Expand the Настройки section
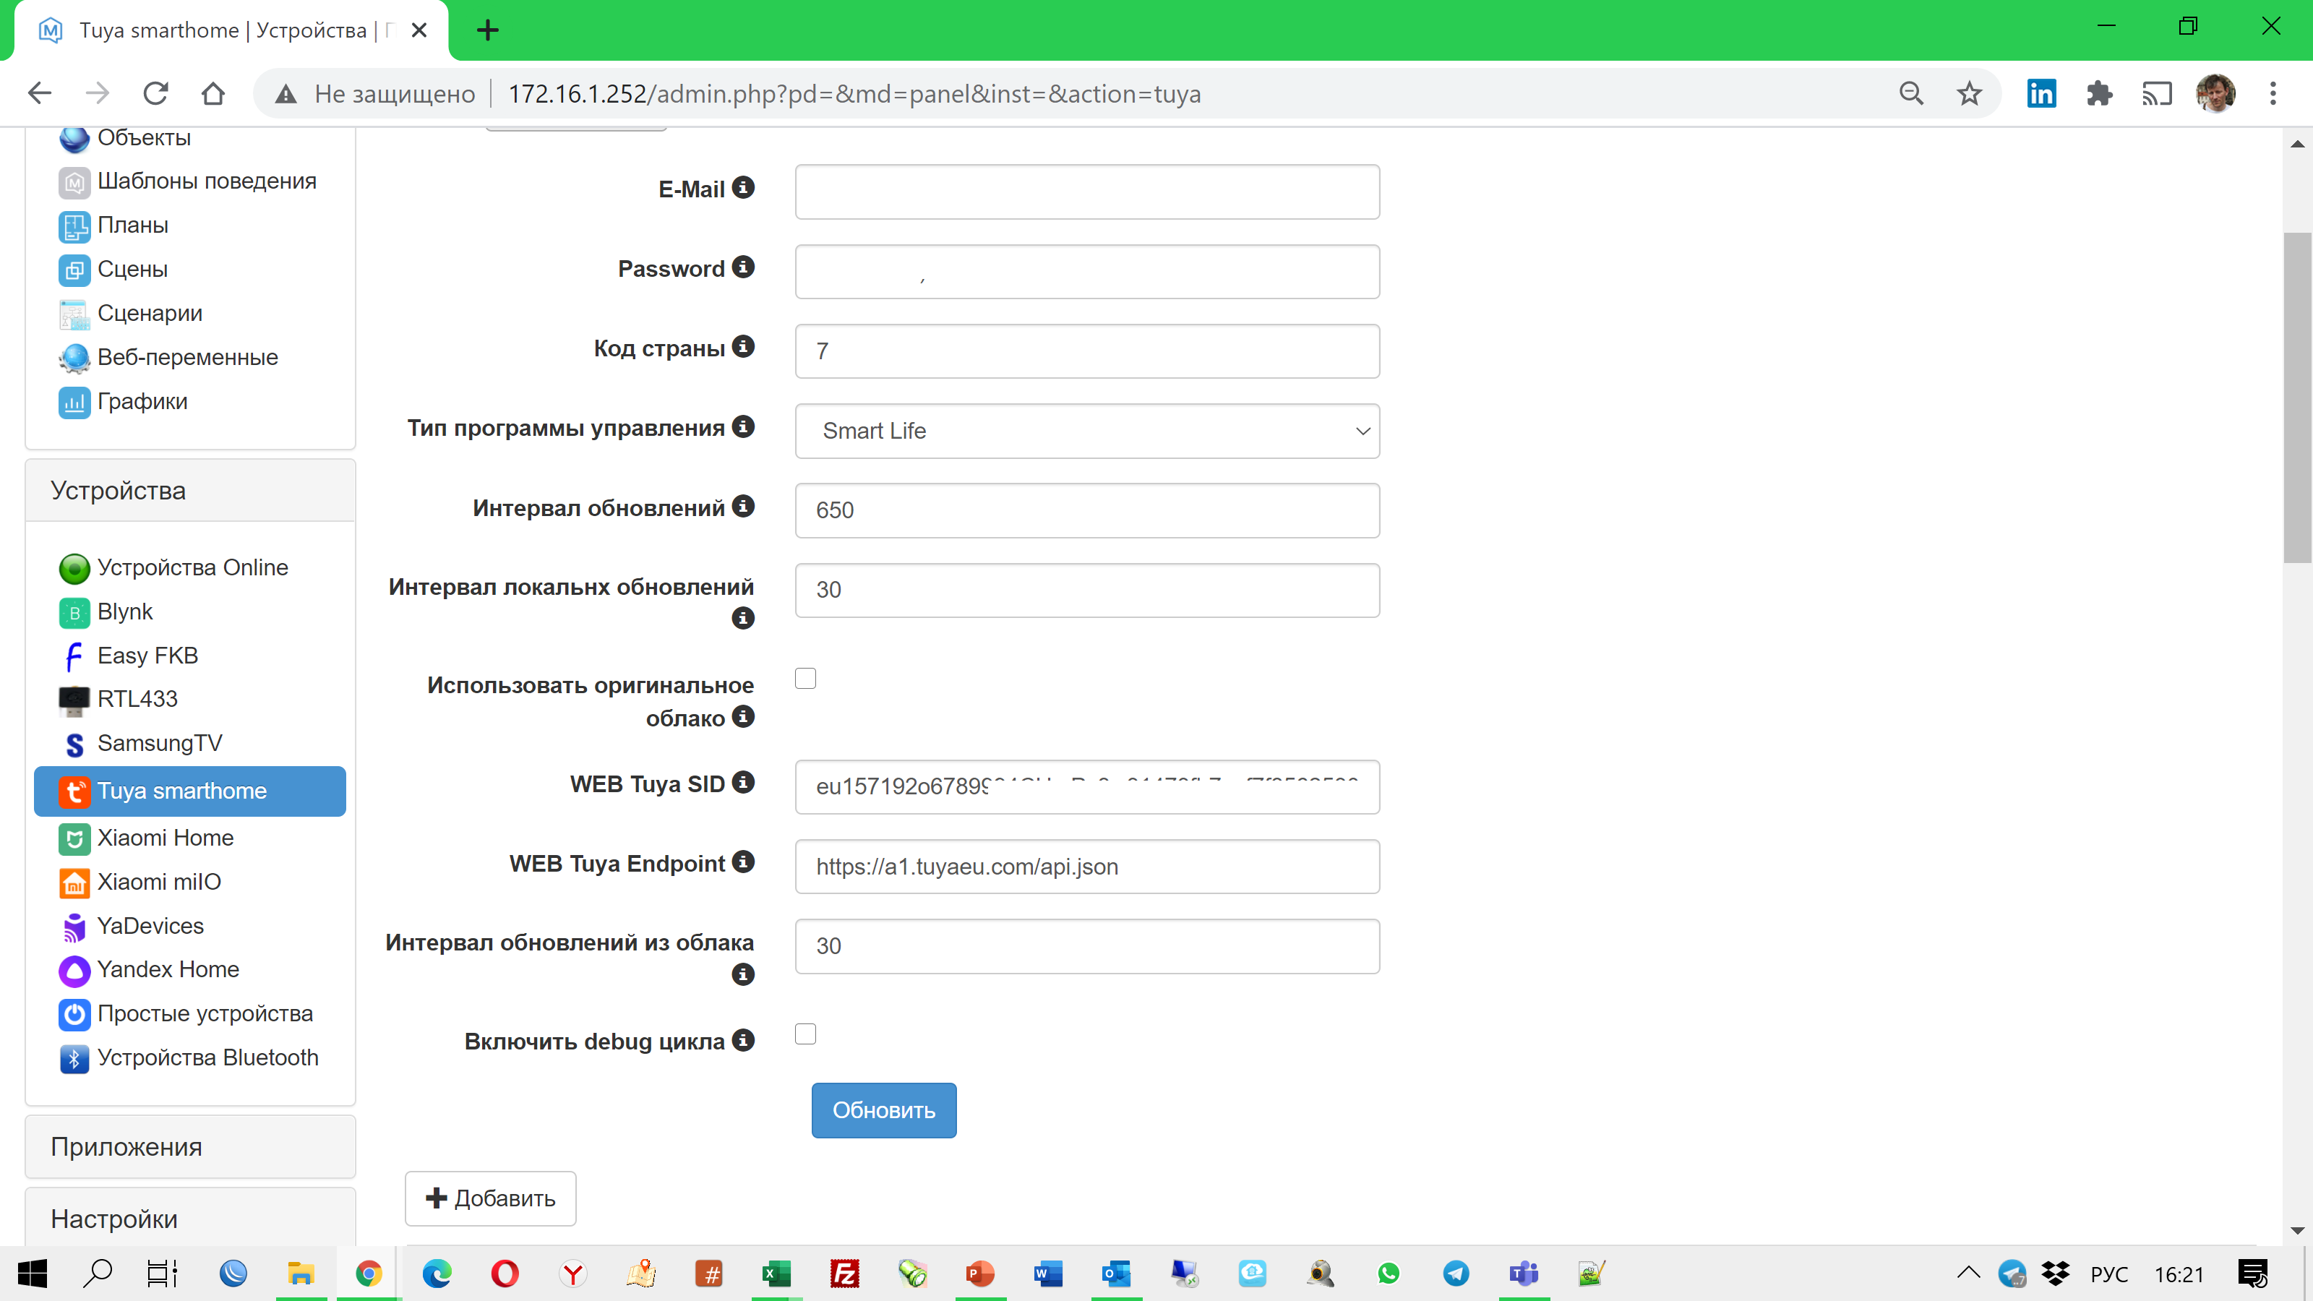 (x=115, y=1219)
